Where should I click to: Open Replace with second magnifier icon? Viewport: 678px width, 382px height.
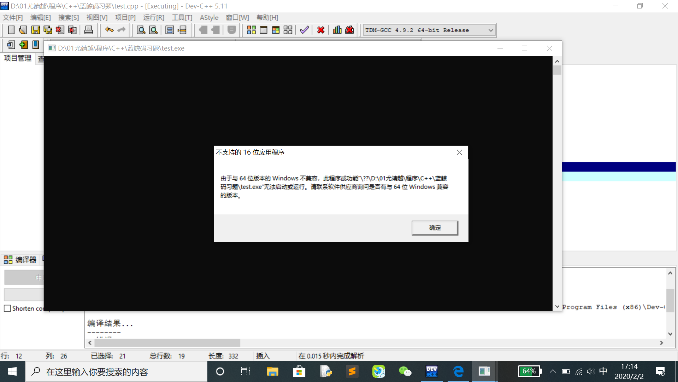[153, 30]
